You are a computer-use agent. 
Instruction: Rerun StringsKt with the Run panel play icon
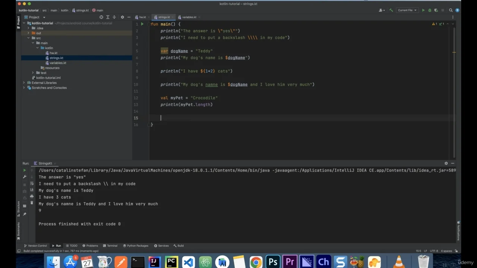[25, 170]
